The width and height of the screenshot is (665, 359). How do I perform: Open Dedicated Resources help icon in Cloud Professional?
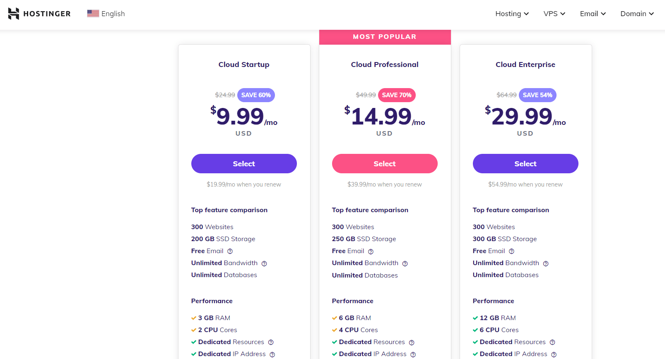pos(412,342)
